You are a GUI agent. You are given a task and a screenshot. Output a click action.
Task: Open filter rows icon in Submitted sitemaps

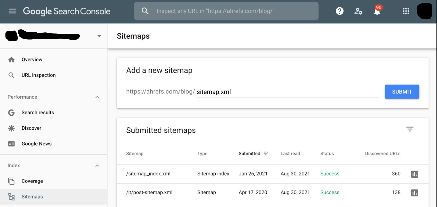[x=410, y=129]
